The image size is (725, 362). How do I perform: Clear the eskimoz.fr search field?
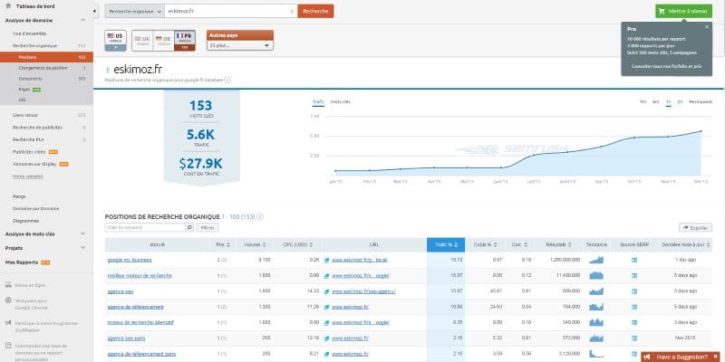[292, 11]
